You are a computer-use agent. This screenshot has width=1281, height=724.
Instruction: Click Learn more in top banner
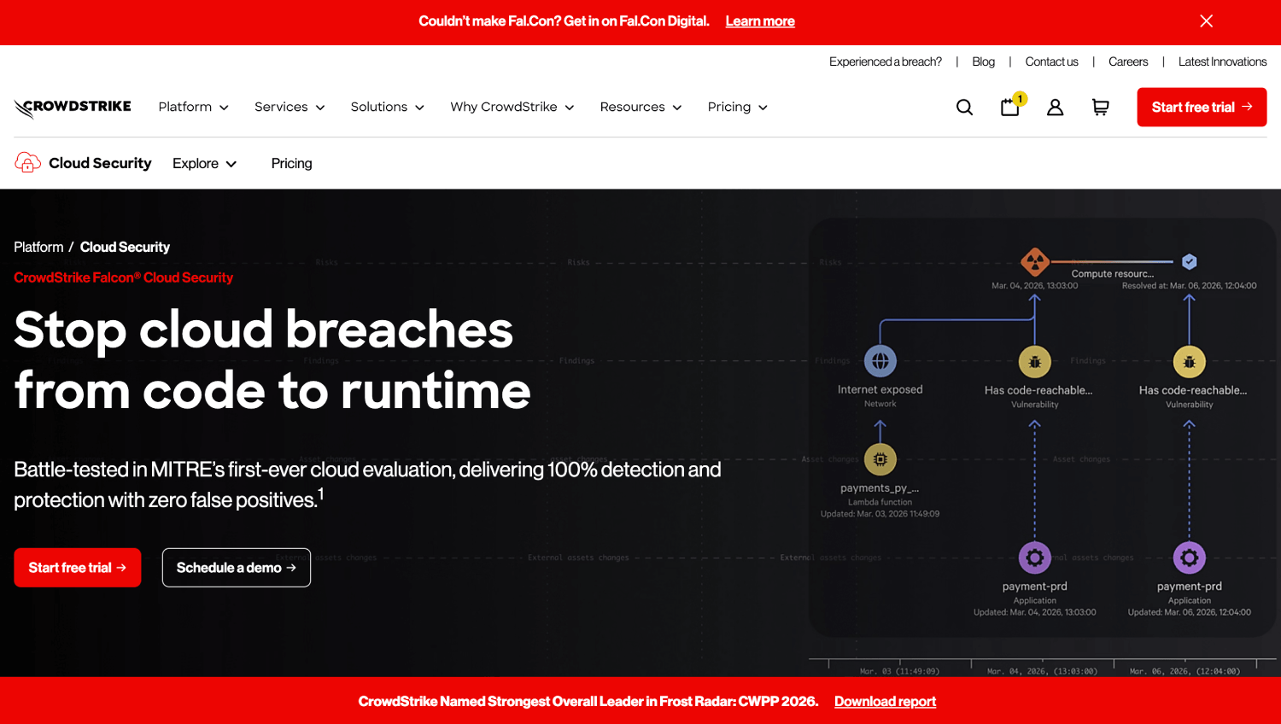coord(760,21)
